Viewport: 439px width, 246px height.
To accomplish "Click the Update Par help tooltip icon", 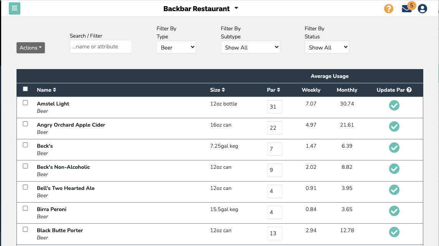I will [x=409, y=90].
